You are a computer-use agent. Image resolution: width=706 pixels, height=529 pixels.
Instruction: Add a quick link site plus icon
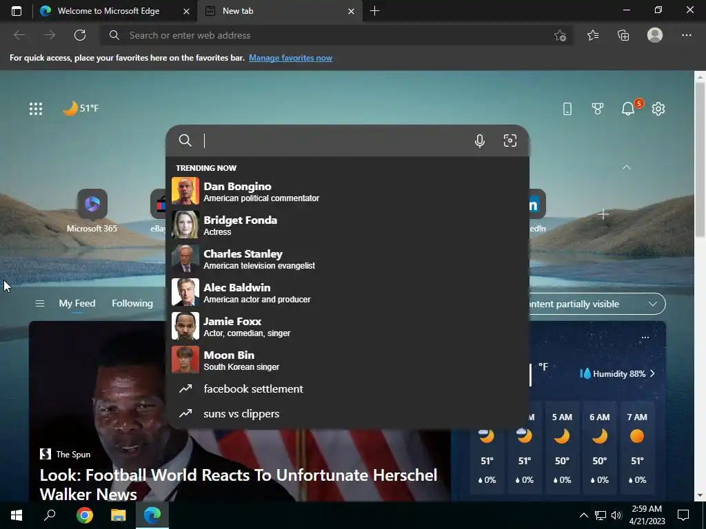pyautogui.click(x=603, y=215)
